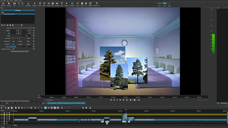Click the Save toolbar icon
This screenshot has width=228, height=128.
[15, 4]
